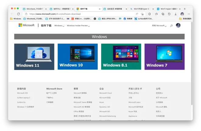The width and height of the screenshot is (201, 131).
Task: Open the Windows 8.1 download tile
Action: coord(121,57)
